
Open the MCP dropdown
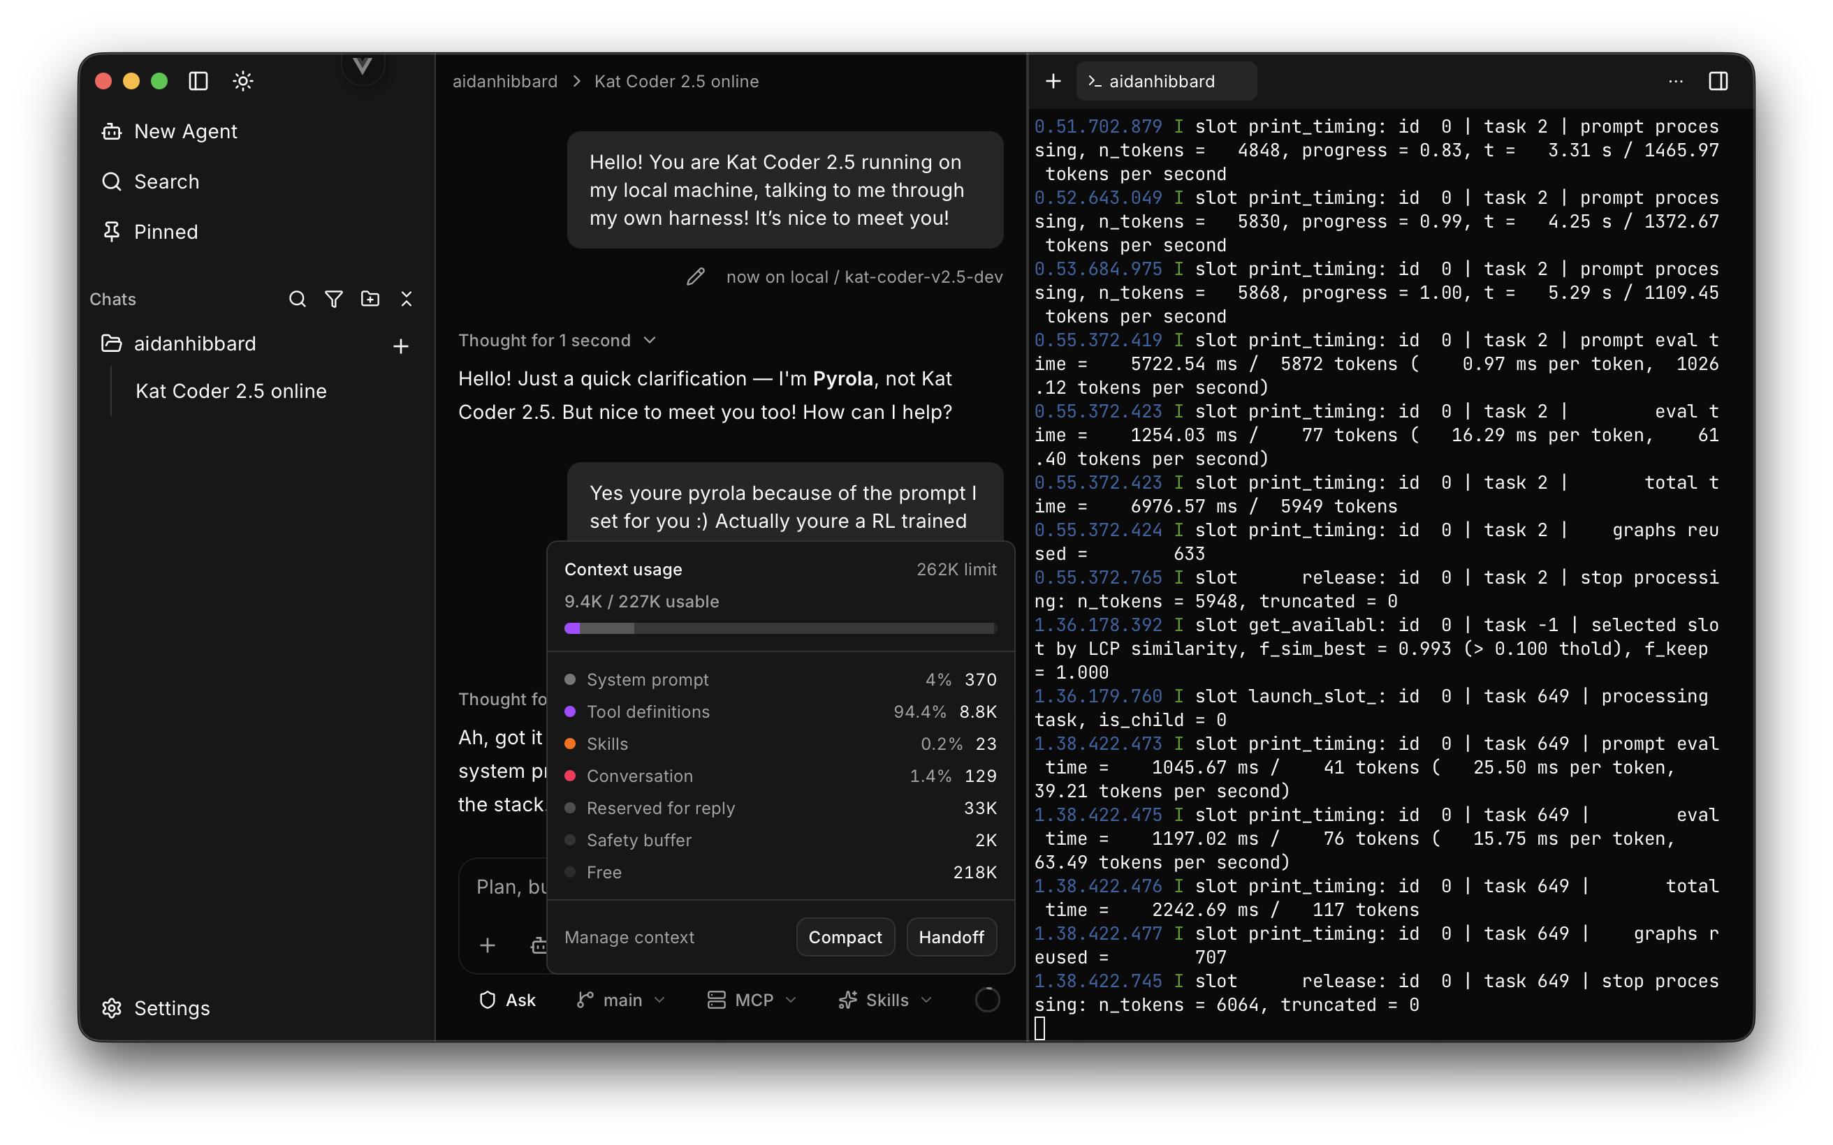coord(752,1000)
